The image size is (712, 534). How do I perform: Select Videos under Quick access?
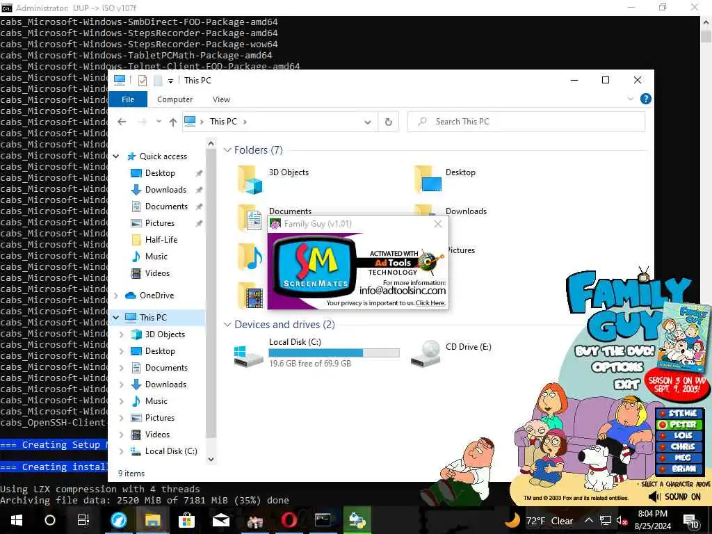click(157, 273)
